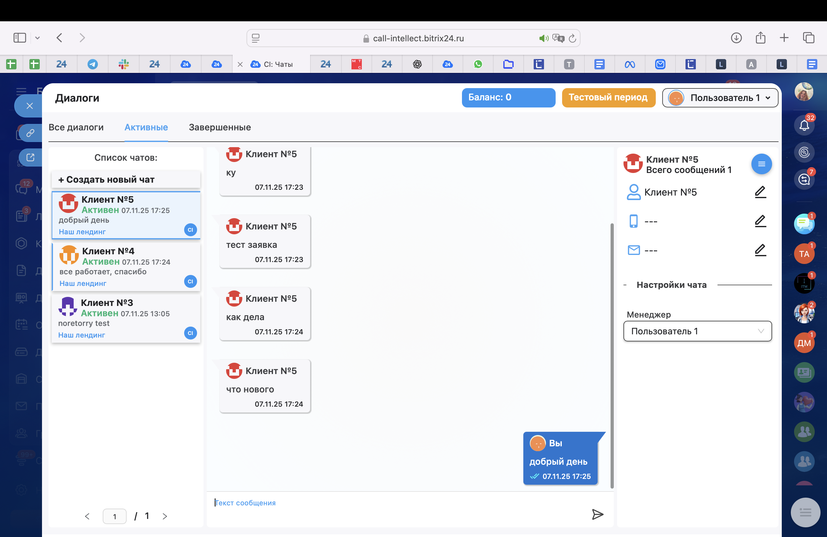
Task: Go to next chat list page arrow
Action: tap(165, 516)
